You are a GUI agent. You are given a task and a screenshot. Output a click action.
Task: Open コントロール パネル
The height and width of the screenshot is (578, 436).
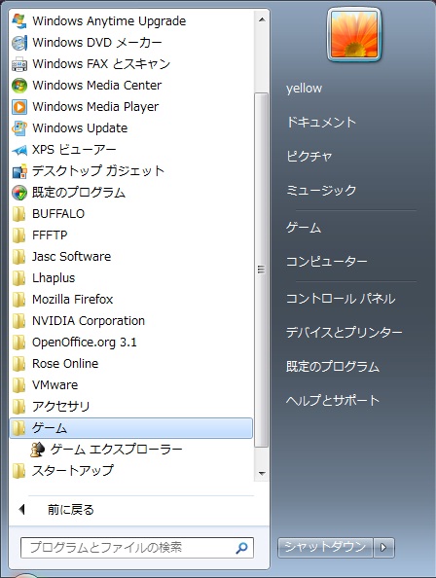[341, 299]
